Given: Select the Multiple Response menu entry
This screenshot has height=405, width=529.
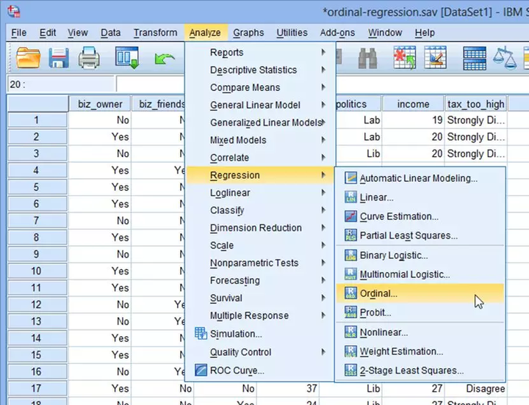Looking at the screenshot, I should coord(261,315).
